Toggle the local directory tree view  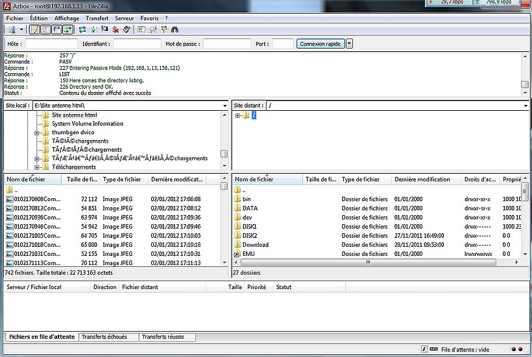click(45, 30)
